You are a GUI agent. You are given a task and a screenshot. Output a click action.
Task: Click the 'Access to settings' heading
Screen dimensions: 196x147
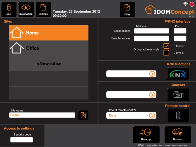coord(19,128)
